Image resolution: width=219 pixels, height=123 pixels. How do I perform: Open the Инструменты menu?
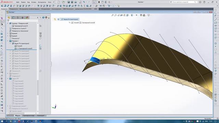point(42,2)
